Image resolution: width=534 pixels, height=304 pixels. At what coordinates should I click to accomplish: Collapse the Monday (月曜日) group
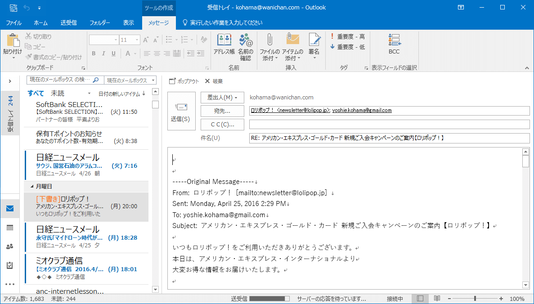point(32,187)
